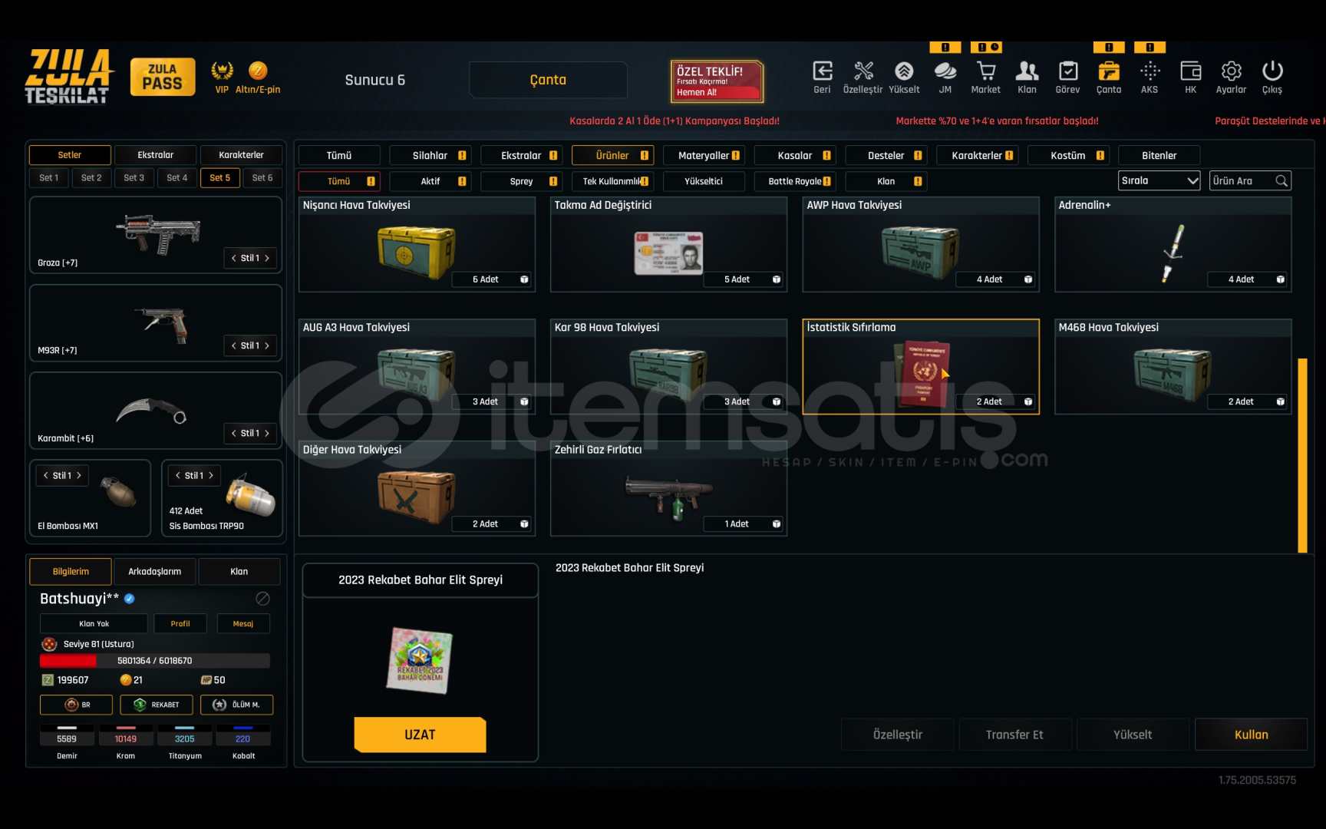Select the ÖLÜM M. stats mode

click(236, 705)
